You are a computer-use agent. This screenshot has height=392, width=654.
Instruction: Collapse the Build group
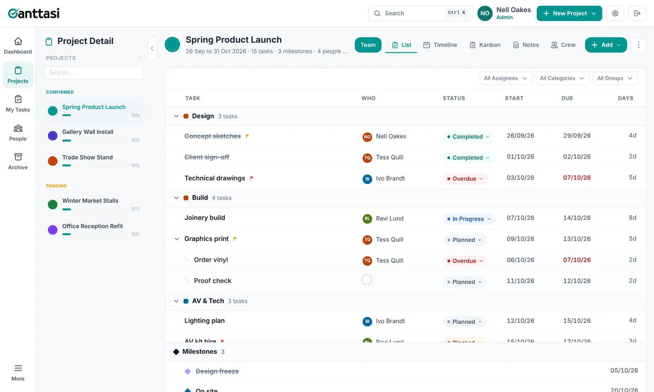pyautogui.click(x=176, y=198)
